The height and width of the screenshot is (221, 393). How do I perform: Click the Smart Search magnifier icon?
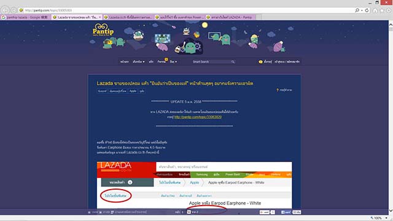point(233,61)
